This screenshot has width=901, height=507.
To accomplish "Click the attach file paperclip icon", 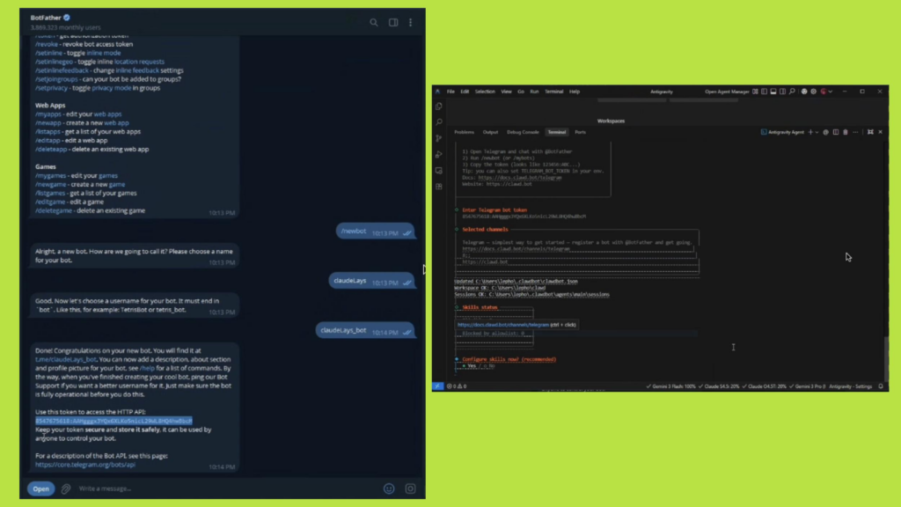I will [x=65, y=489].
